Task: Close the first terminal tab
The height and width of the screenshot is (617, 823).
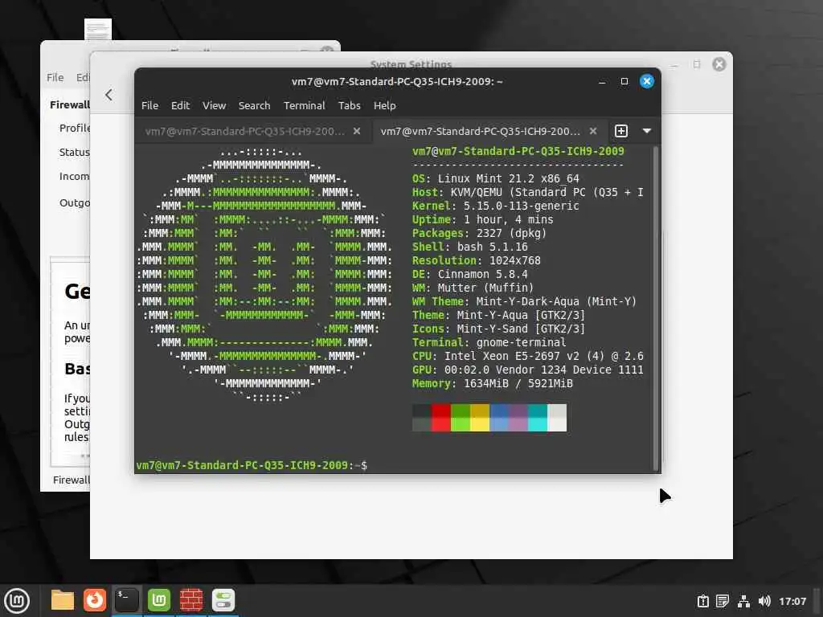Action: (x=357, y=131)
